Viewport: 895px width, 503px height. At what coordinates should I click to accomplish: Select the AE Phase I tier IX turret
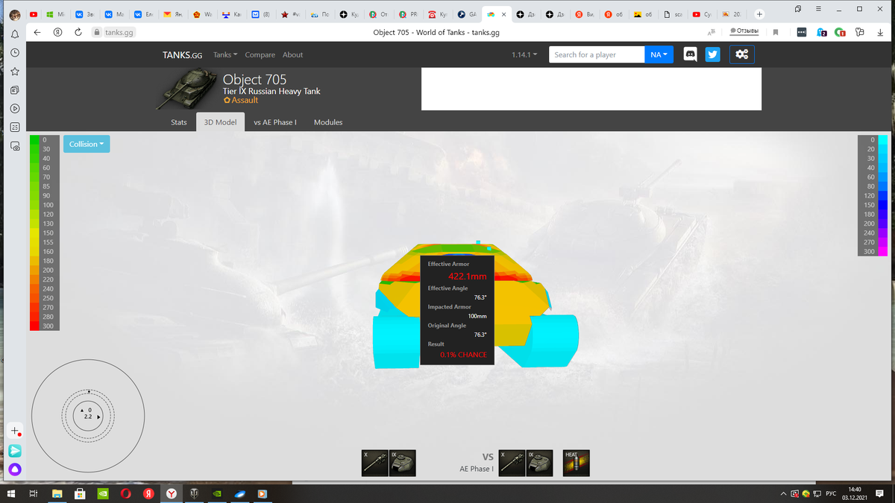pyautogui.click(x=540, y=463)
